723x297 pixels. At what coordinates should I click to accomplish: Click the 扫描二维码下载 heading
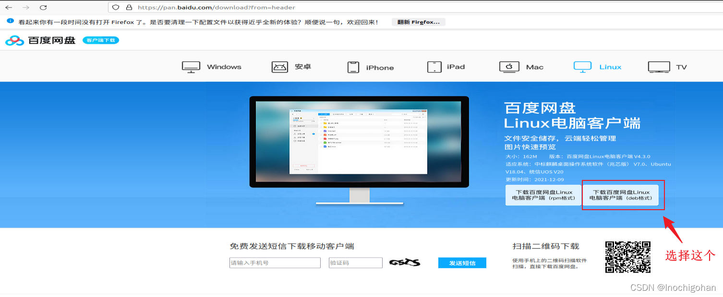(x=546, y=246)
